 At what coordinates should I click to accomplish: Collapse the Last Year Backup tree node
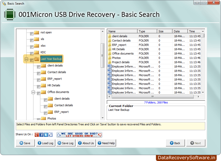pyautogui.click(x=26, y=59)
